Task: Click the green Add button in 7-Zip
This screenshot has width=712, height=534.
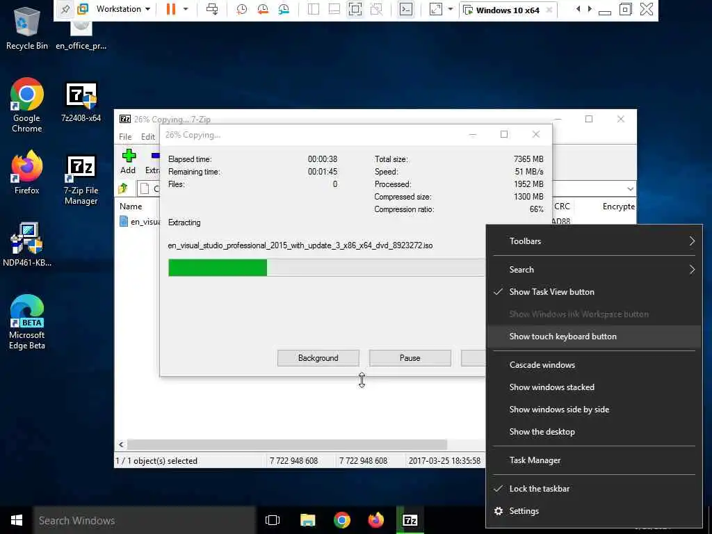Action: click(129, 161)
